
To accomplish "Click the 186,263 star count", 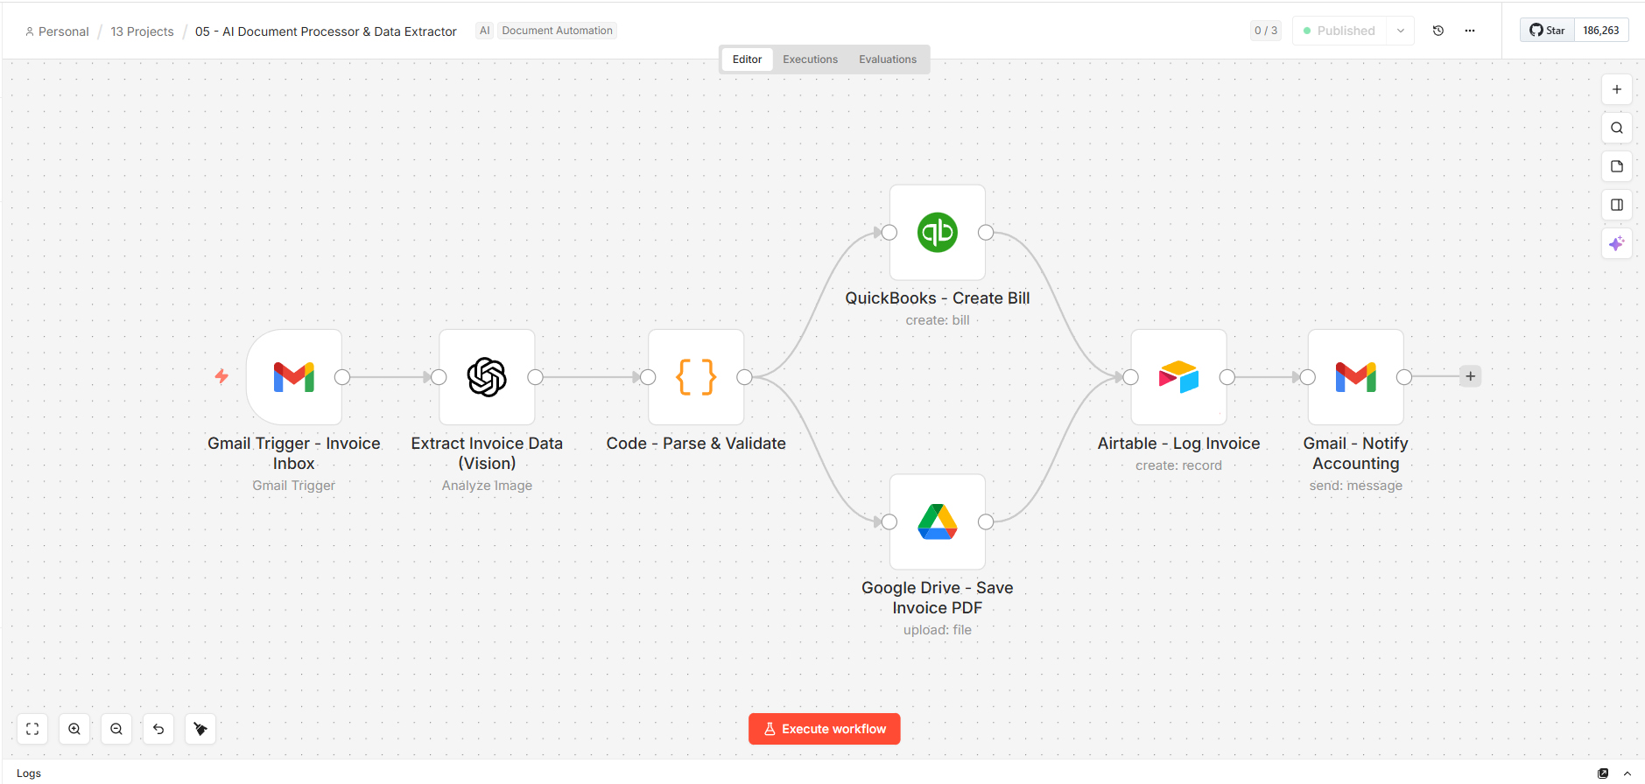I will pos(1601,31).
